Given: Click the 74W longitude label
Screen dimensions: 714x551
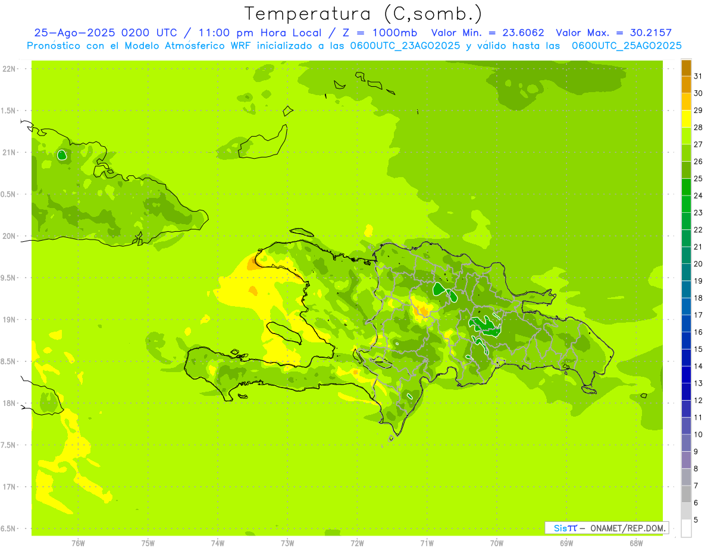Looking at the screenshot, I should point(218,543).
